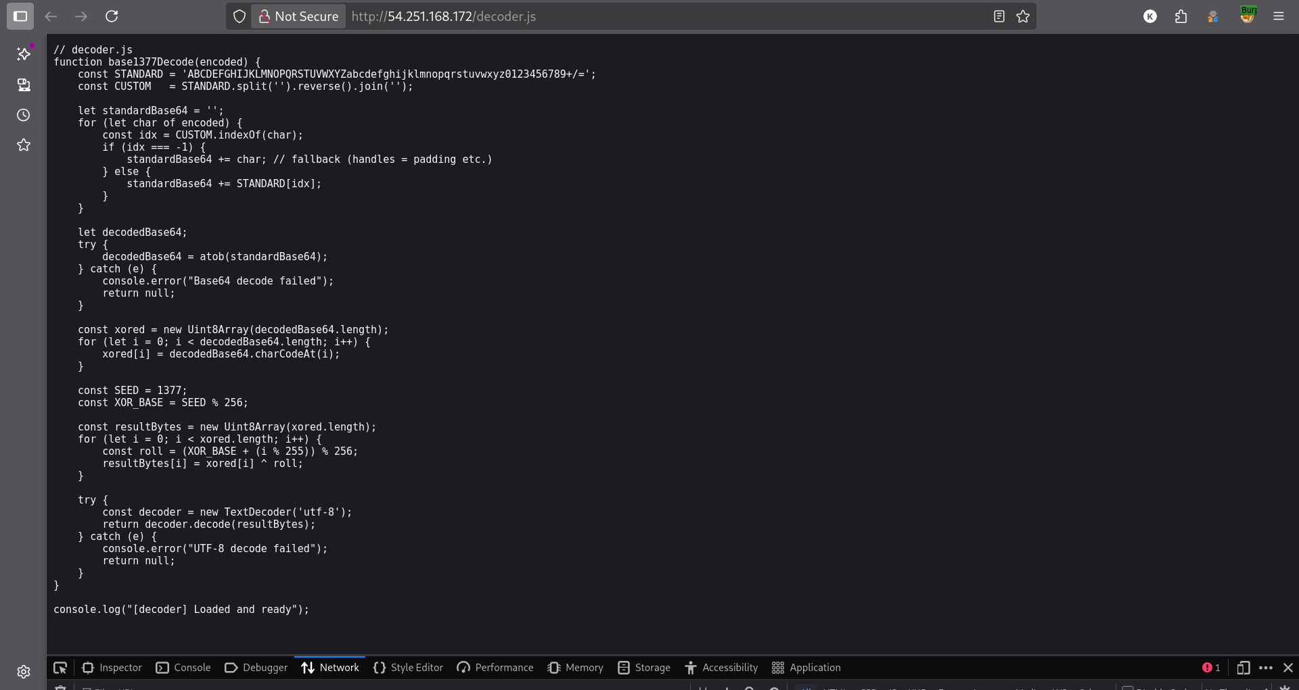
Task: Open bookmarks star in sidebar
Action: coord(24,145)
